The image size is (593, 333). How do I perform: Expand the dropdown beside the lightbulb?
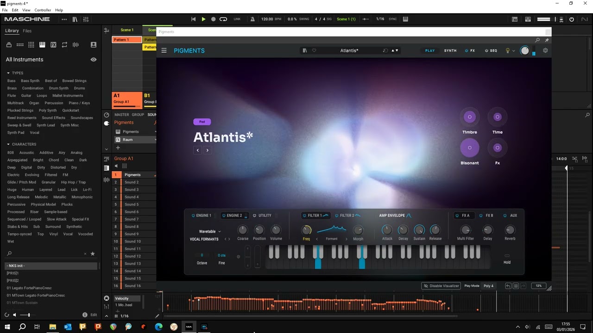[513, 51]
